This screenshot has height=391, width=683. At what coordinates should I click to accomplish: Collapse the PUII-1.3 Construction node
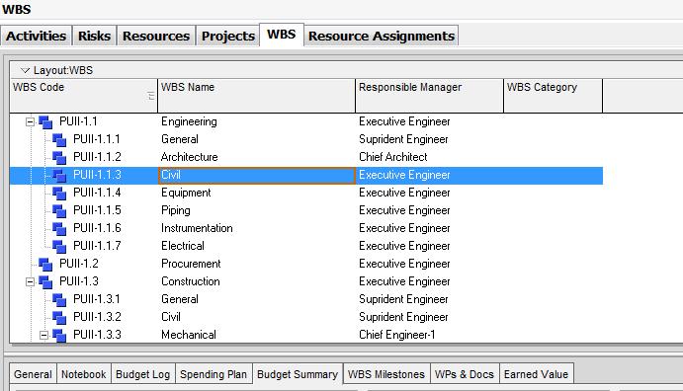pos(30,281)
